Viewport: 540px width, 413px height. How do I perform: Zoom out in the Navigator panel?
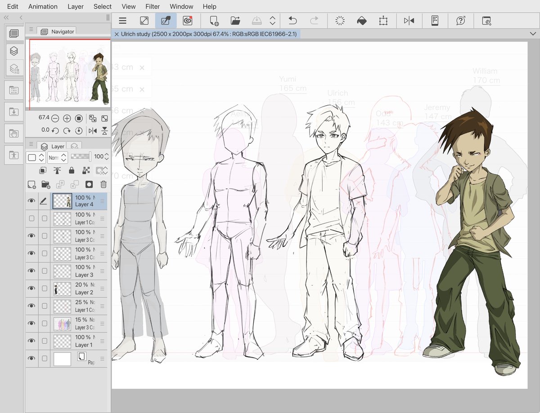click(55, 118)
